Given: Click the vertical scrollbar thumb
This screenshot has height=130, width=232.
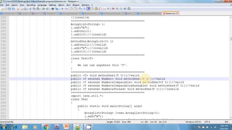Looking at the screenshot, I should pos(231,39).
